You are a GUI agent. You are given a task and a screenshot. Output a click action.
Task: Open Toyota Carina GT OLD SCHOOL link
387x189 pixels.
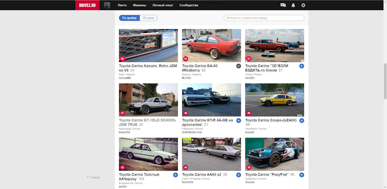coord(148,122)
